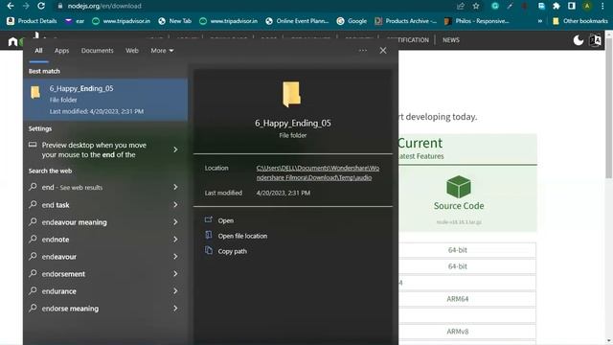Expand the 'endnote' suggestion arrow
The image size is (613, 345).
(175, 239)
